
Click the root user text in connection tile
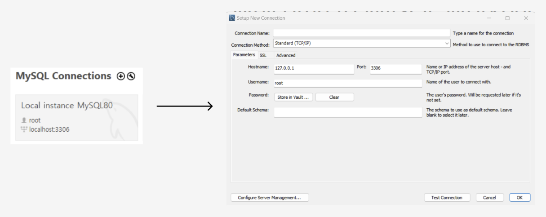(x=35, y=120)
